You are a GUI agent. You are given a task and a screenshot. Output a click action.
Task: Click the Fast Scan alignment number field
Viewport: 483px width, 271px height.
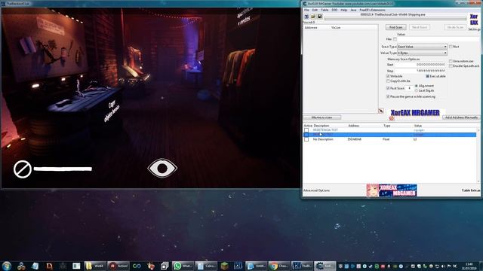[x=410, y=88]
